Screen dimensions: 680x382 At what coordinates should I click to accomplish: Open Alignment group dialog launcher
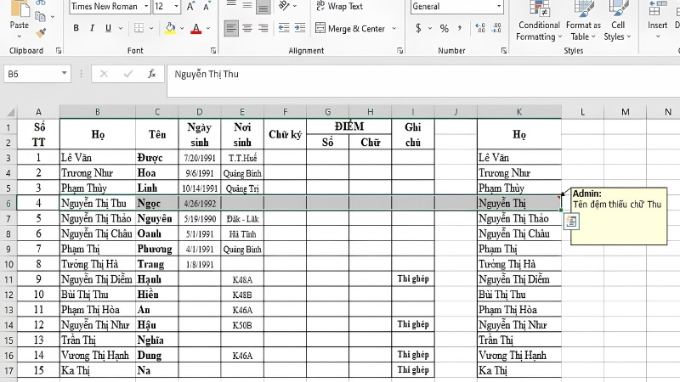[399, 51]
